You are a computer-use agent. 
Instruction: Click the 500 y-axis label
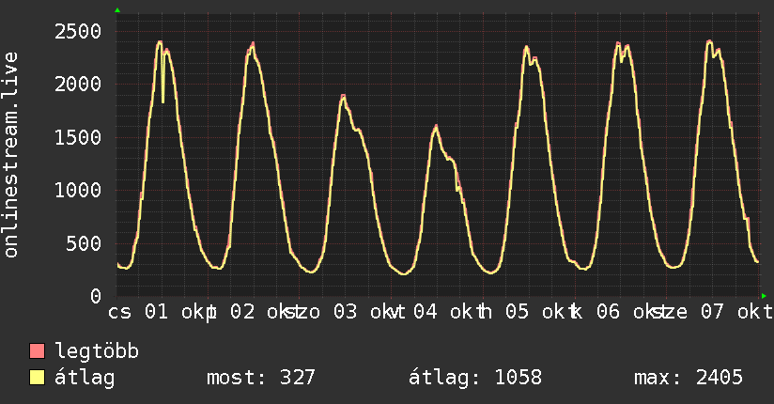pos(84,243)
